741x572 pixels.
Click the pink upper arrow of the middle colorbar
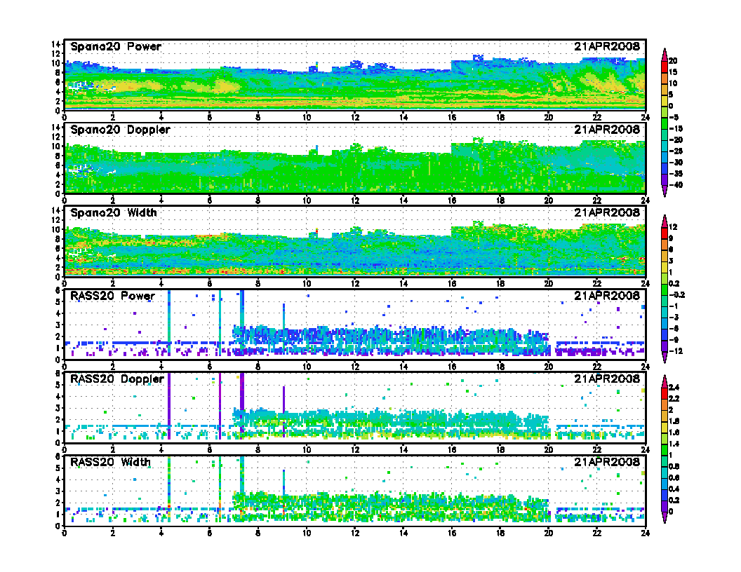664,222
